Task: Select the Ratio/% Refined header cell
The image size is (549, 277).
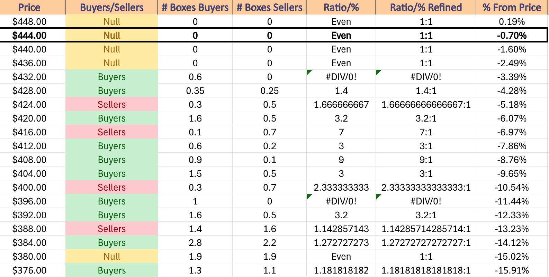Action: 426,7
